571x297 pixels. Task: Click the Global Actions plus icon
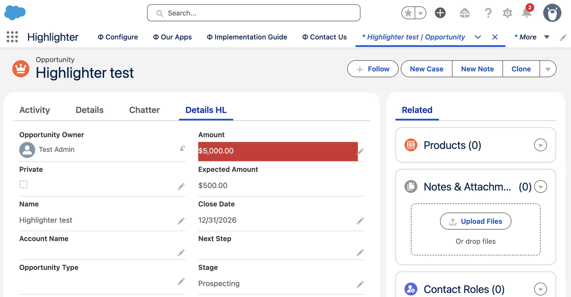click(440, 13)
